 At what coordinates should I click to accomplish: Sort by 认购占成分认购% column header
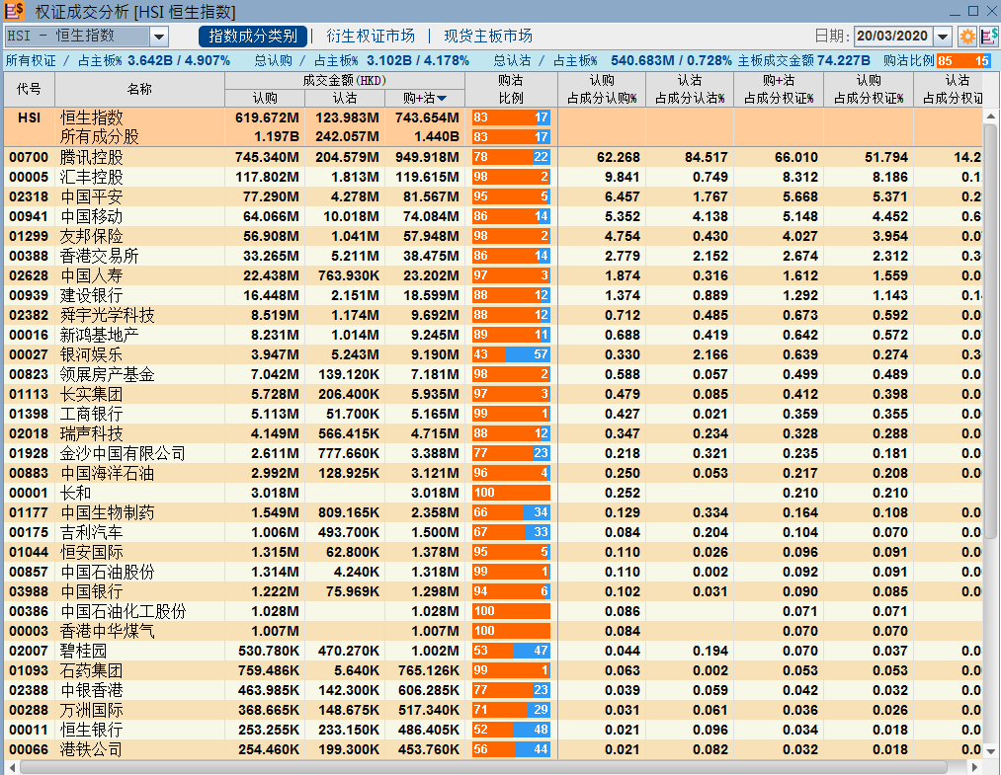coord(602,89)
